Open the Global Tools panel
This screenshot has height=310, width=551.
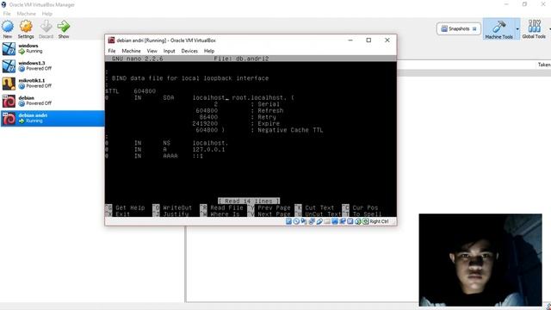tap(534, 29)
